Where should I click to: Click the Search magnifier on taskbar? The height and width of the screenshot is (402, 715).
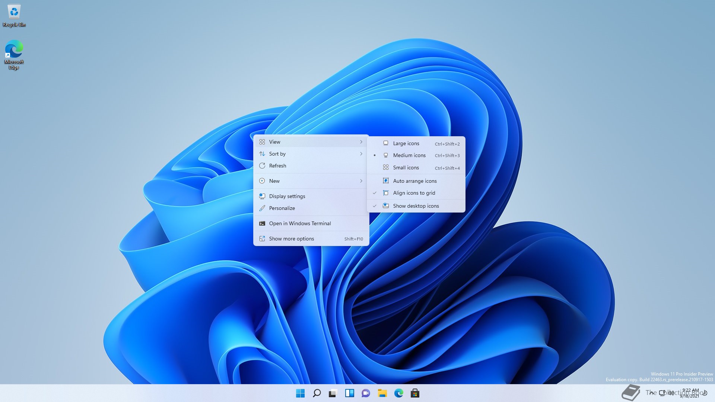coord(317,393)
